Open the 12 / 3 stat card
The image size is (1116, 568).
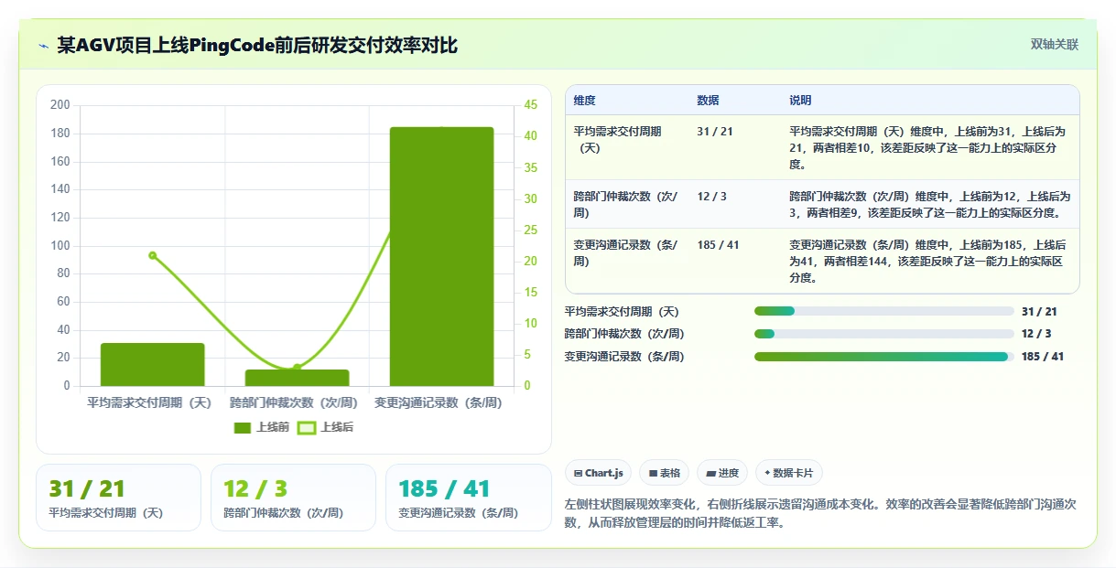coord(293,498)
